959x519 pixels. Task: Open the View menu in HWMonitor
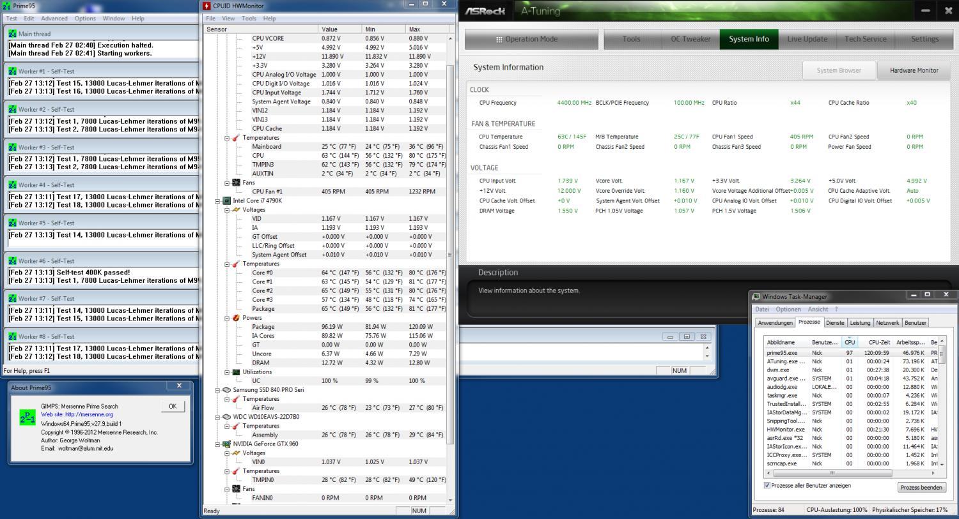(x=228, y=19)
